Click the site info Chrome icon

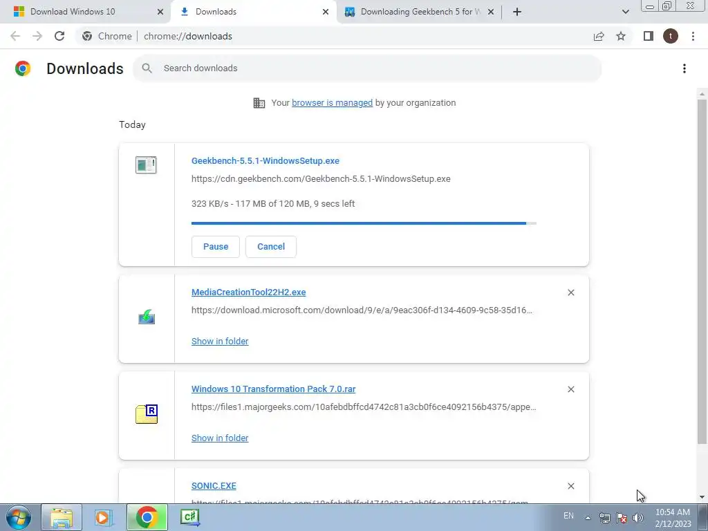coord(87,36)
